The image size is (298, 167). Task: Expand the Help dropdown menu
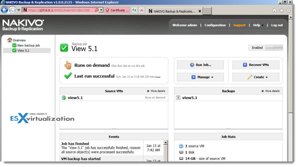tap(258, 25)
